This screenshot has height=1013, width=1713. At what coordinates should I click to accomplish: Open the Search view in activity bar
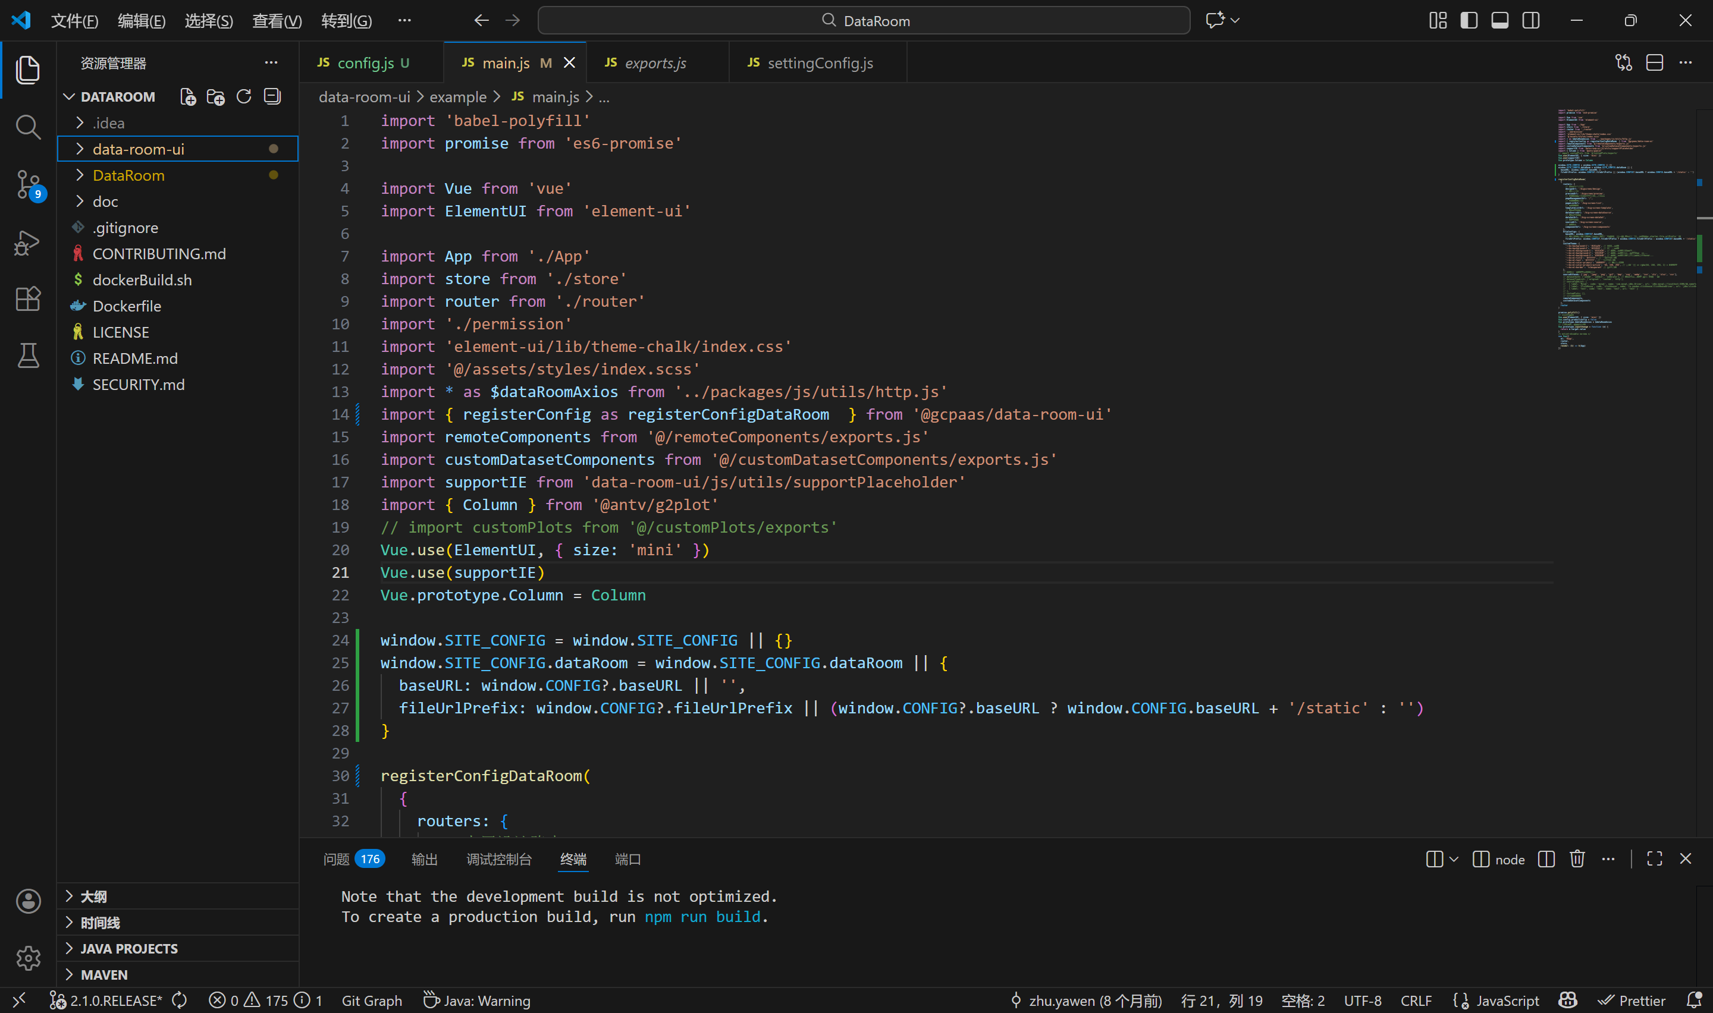click(27, 127)
